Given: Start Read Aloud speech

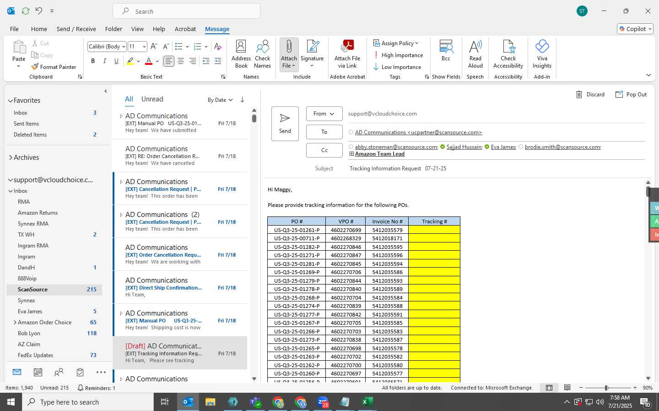Looking at the screenshot, I should 475,54.
